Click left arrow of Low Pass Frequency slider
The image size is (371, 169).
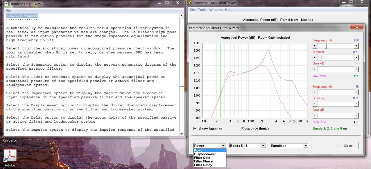[x=315, y=46]
